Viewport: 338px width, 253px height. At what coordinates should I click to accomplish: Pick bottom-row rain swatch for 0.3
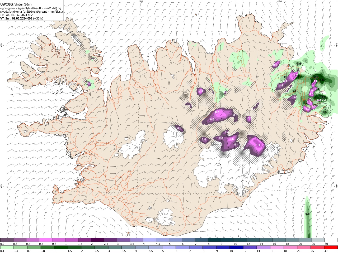(x=20, y=247)
